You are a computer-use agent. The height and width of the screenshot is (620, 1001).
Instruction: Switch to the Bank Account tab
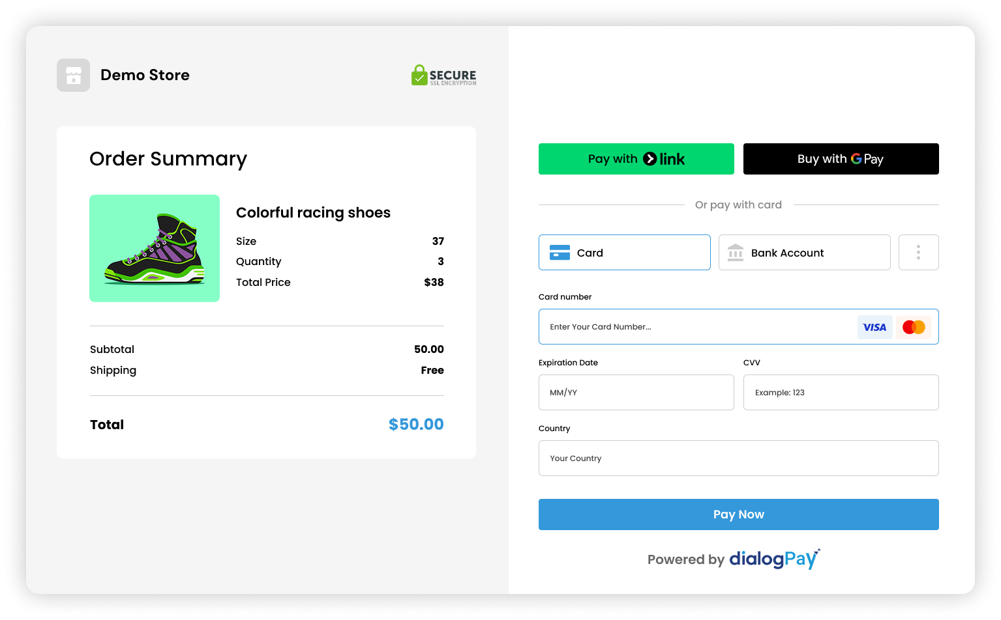tap(805, 253)
